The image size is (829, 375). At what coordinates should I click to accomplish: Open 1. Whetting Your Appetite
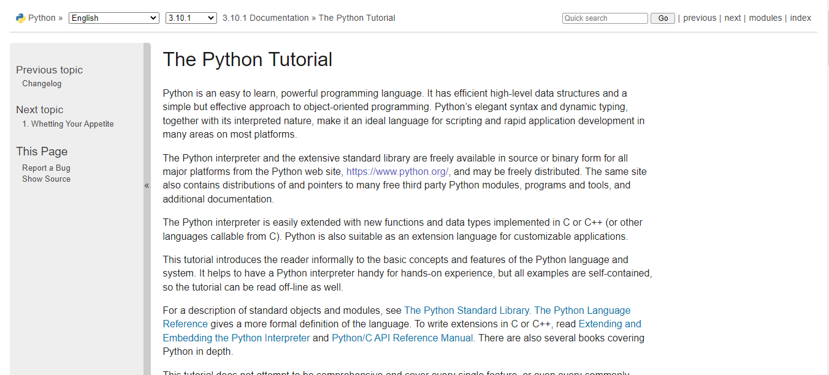[67, 124]
